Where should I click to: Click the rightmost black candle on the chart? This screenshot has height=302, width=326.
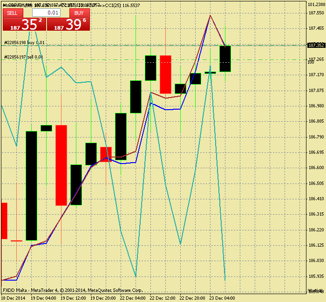(225, 59)
